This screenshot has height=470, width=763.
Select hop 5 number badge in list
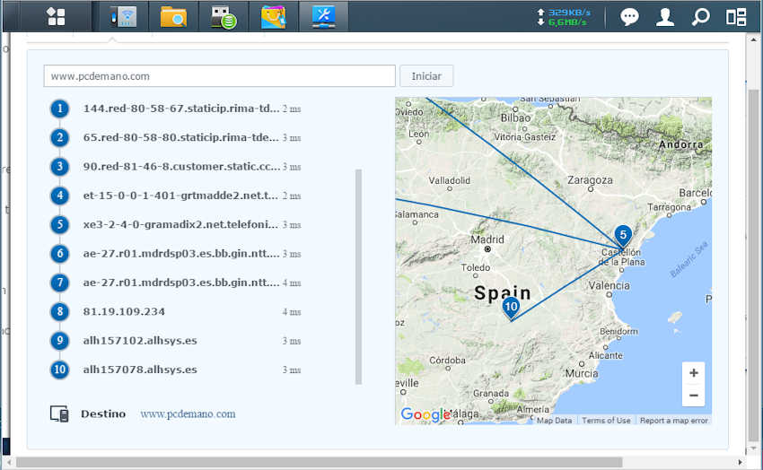point(60,224)
